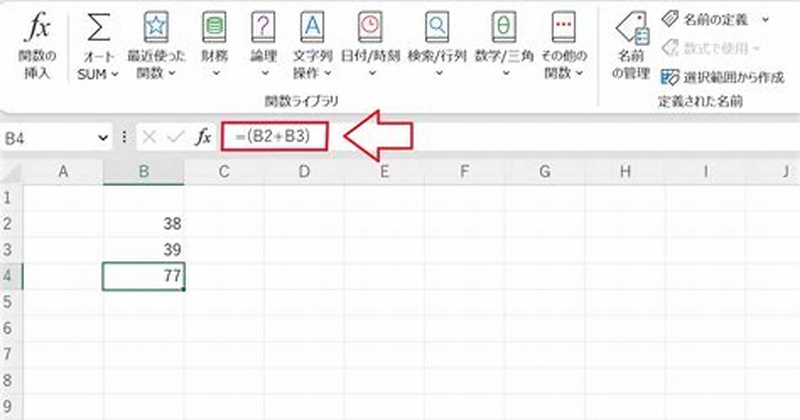Image resolution: width=800 pixels, height=420 pixels.
Task: Expand the 名前の定義 dropdown arrow
Action: point(765,20)
